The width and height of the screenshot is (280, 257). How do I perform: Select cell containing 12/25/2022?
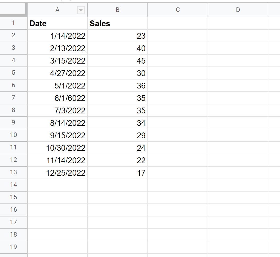57,172
